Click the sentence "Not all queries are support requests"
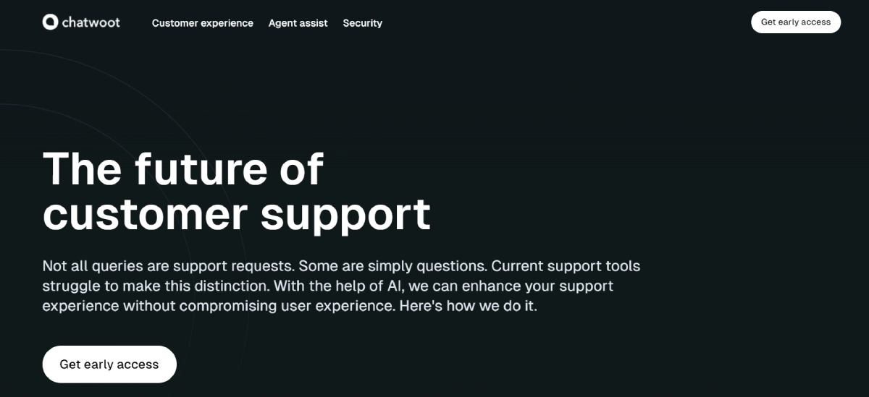Screen dimensions: 869x397 tap(168, 266)
